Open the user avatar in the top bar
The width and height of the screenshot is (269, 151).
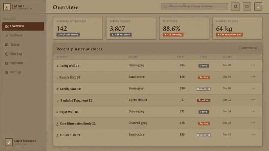coord(258,6)
